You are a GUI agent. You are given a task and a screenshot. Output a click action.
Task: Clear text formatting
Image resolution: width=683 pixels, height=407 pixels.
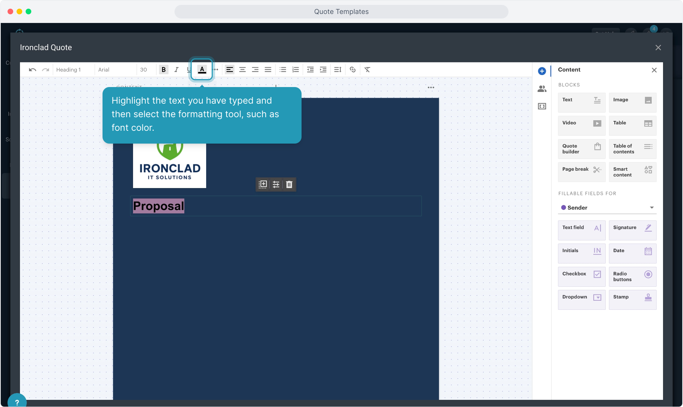pos(367,70)
